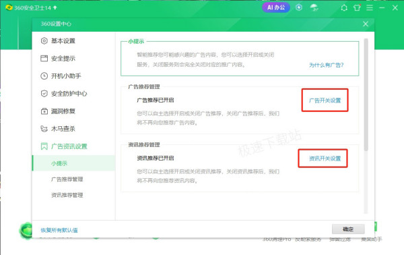Click the umbrella icon in the title bar
The width and height of the screenshot is (404, 255).
pos(314,7)
